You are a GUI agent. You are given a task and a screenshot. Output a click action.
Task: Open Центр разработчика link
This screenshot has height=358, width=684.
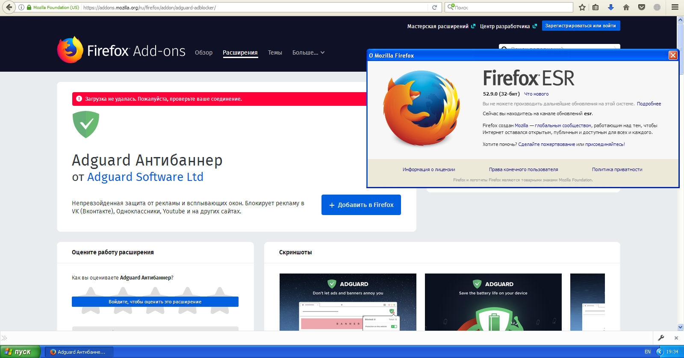pos(508,26)
